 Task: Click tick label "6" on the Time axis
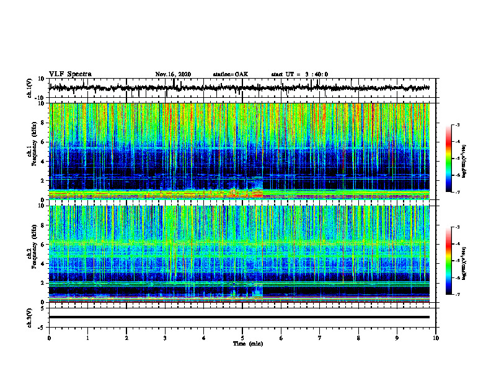pyautogui.click(x=281, y=338)
